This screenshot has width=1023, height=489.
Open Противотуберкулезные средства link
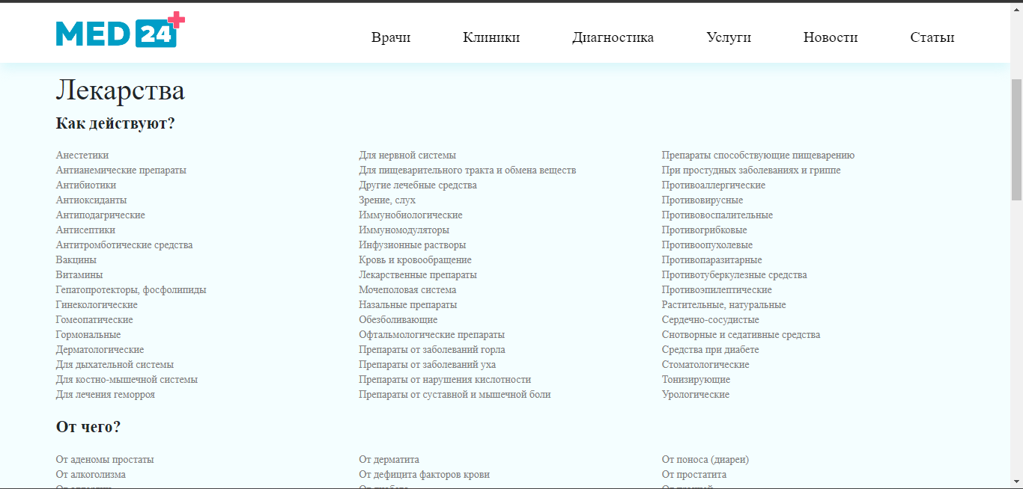pyautogui.click(x=735, y=275)
